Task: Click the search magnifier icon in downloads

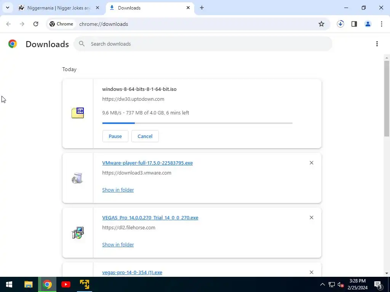Action: [82, 44]
